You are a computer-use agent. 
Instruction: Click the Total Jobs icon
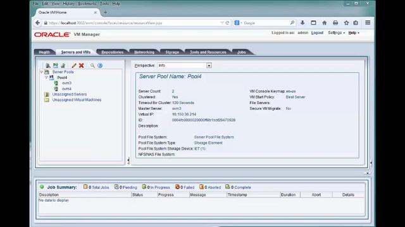click(85, 187)
